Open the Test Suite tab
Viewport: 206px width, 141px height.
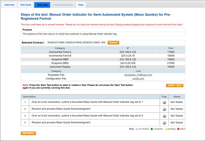26,5
